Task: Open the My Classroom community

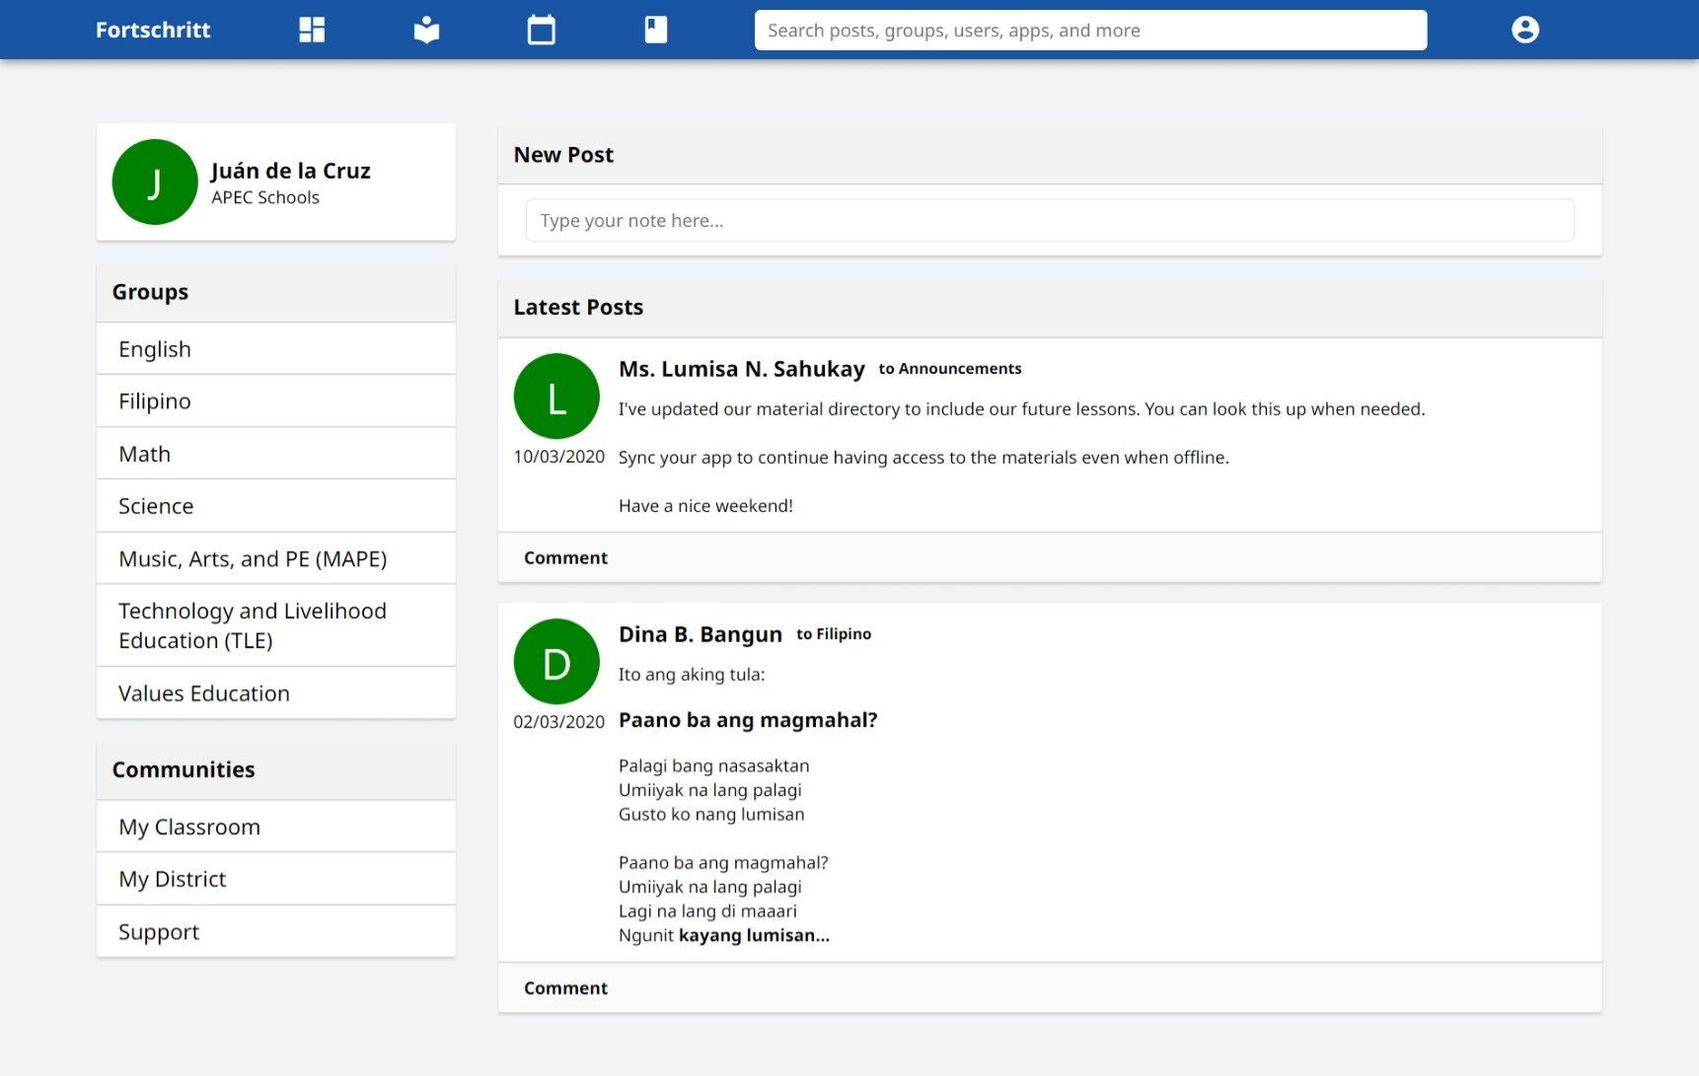Action: point(189,826)
